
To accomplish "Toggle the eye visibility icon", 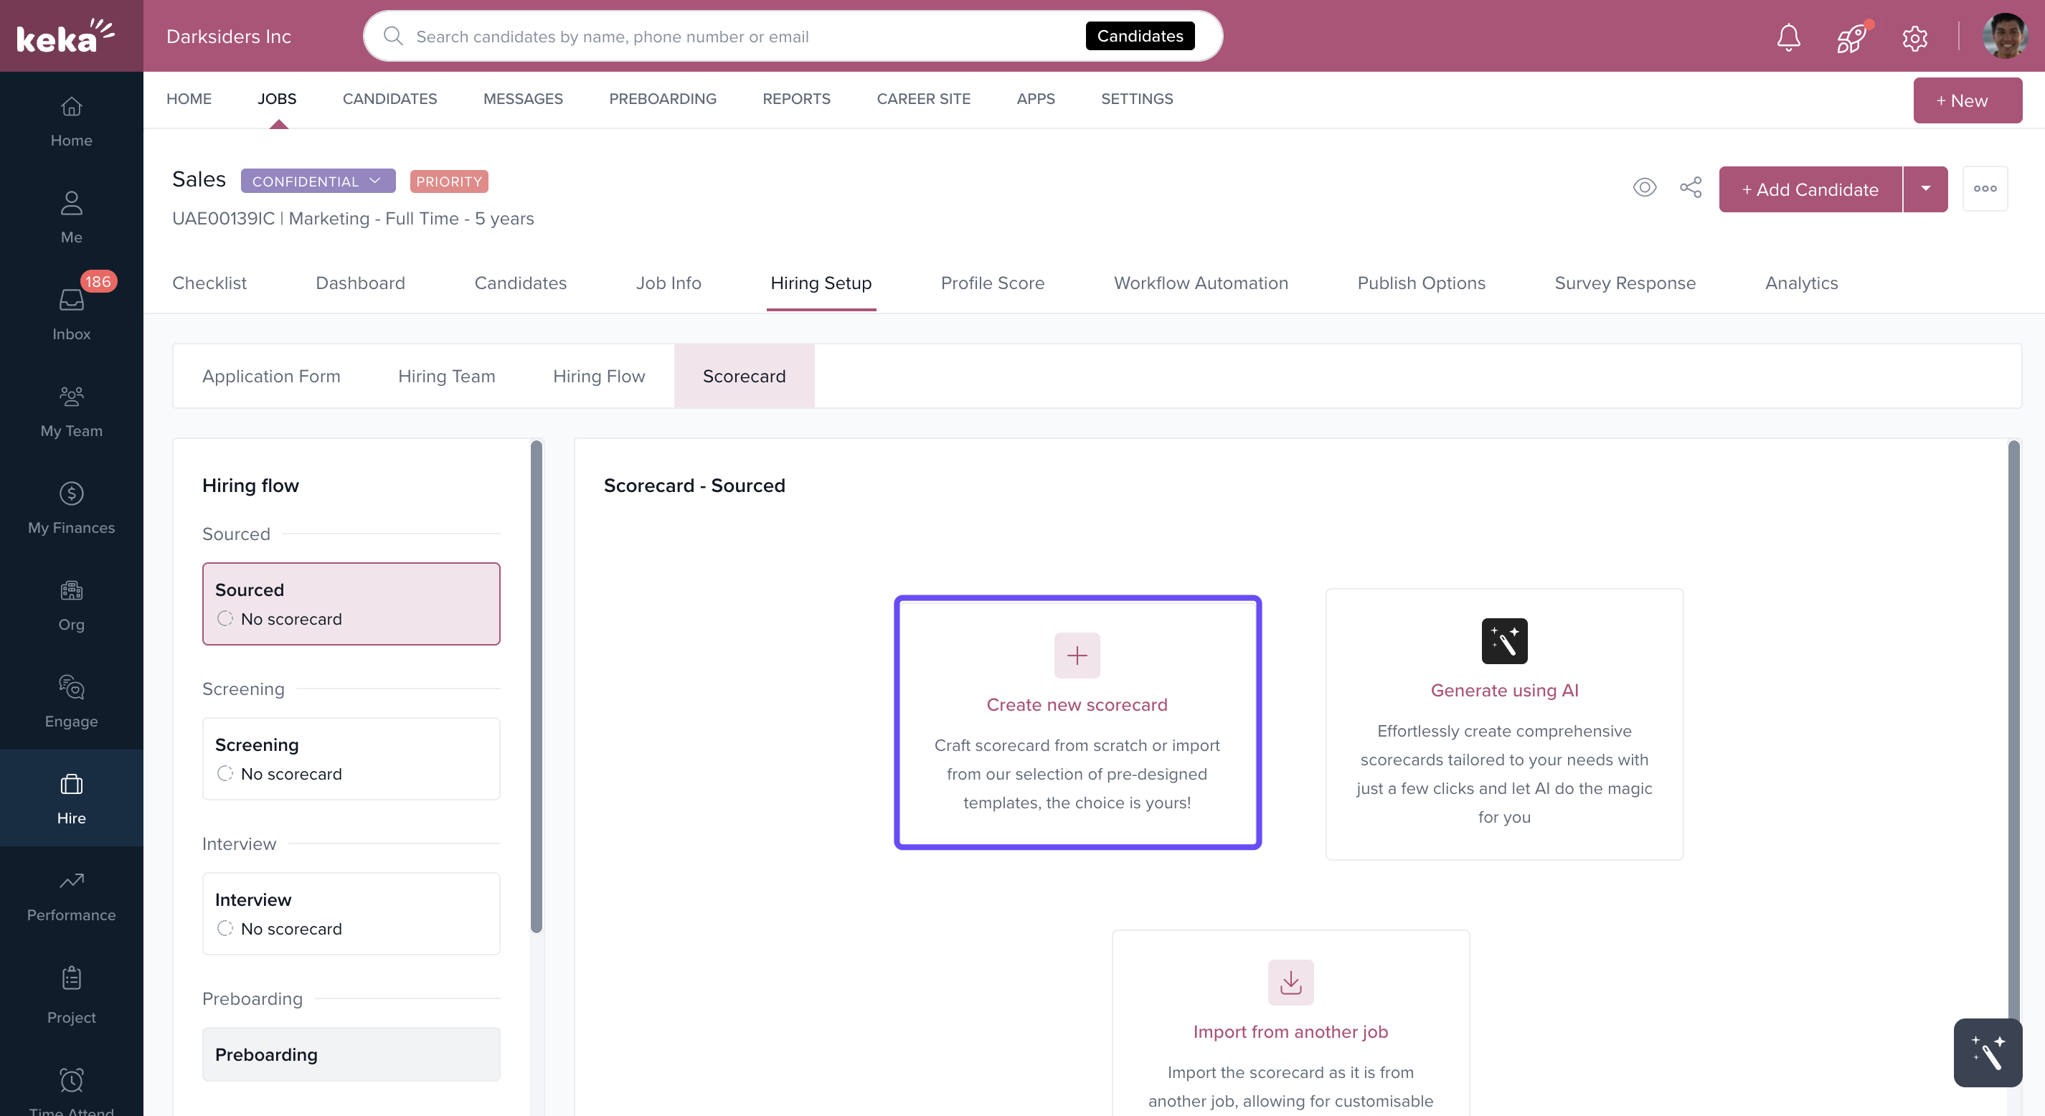I will [1644, 188].
